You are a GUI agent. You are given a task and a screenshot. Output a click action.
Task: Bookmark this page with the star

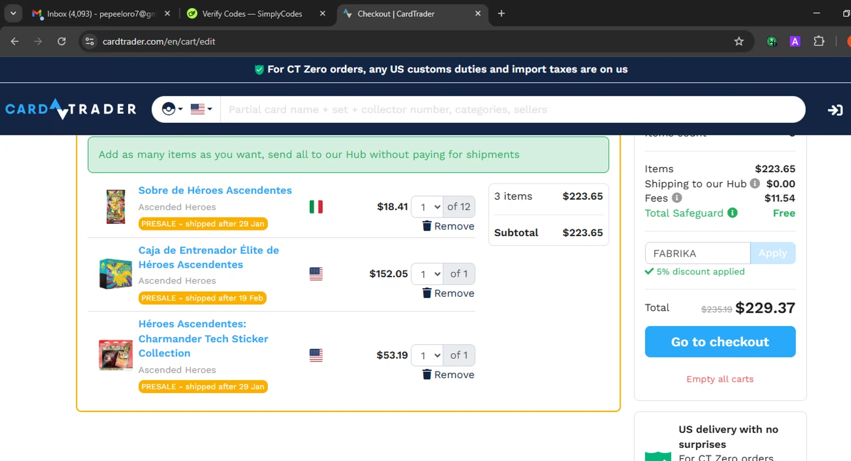point(739,41)
